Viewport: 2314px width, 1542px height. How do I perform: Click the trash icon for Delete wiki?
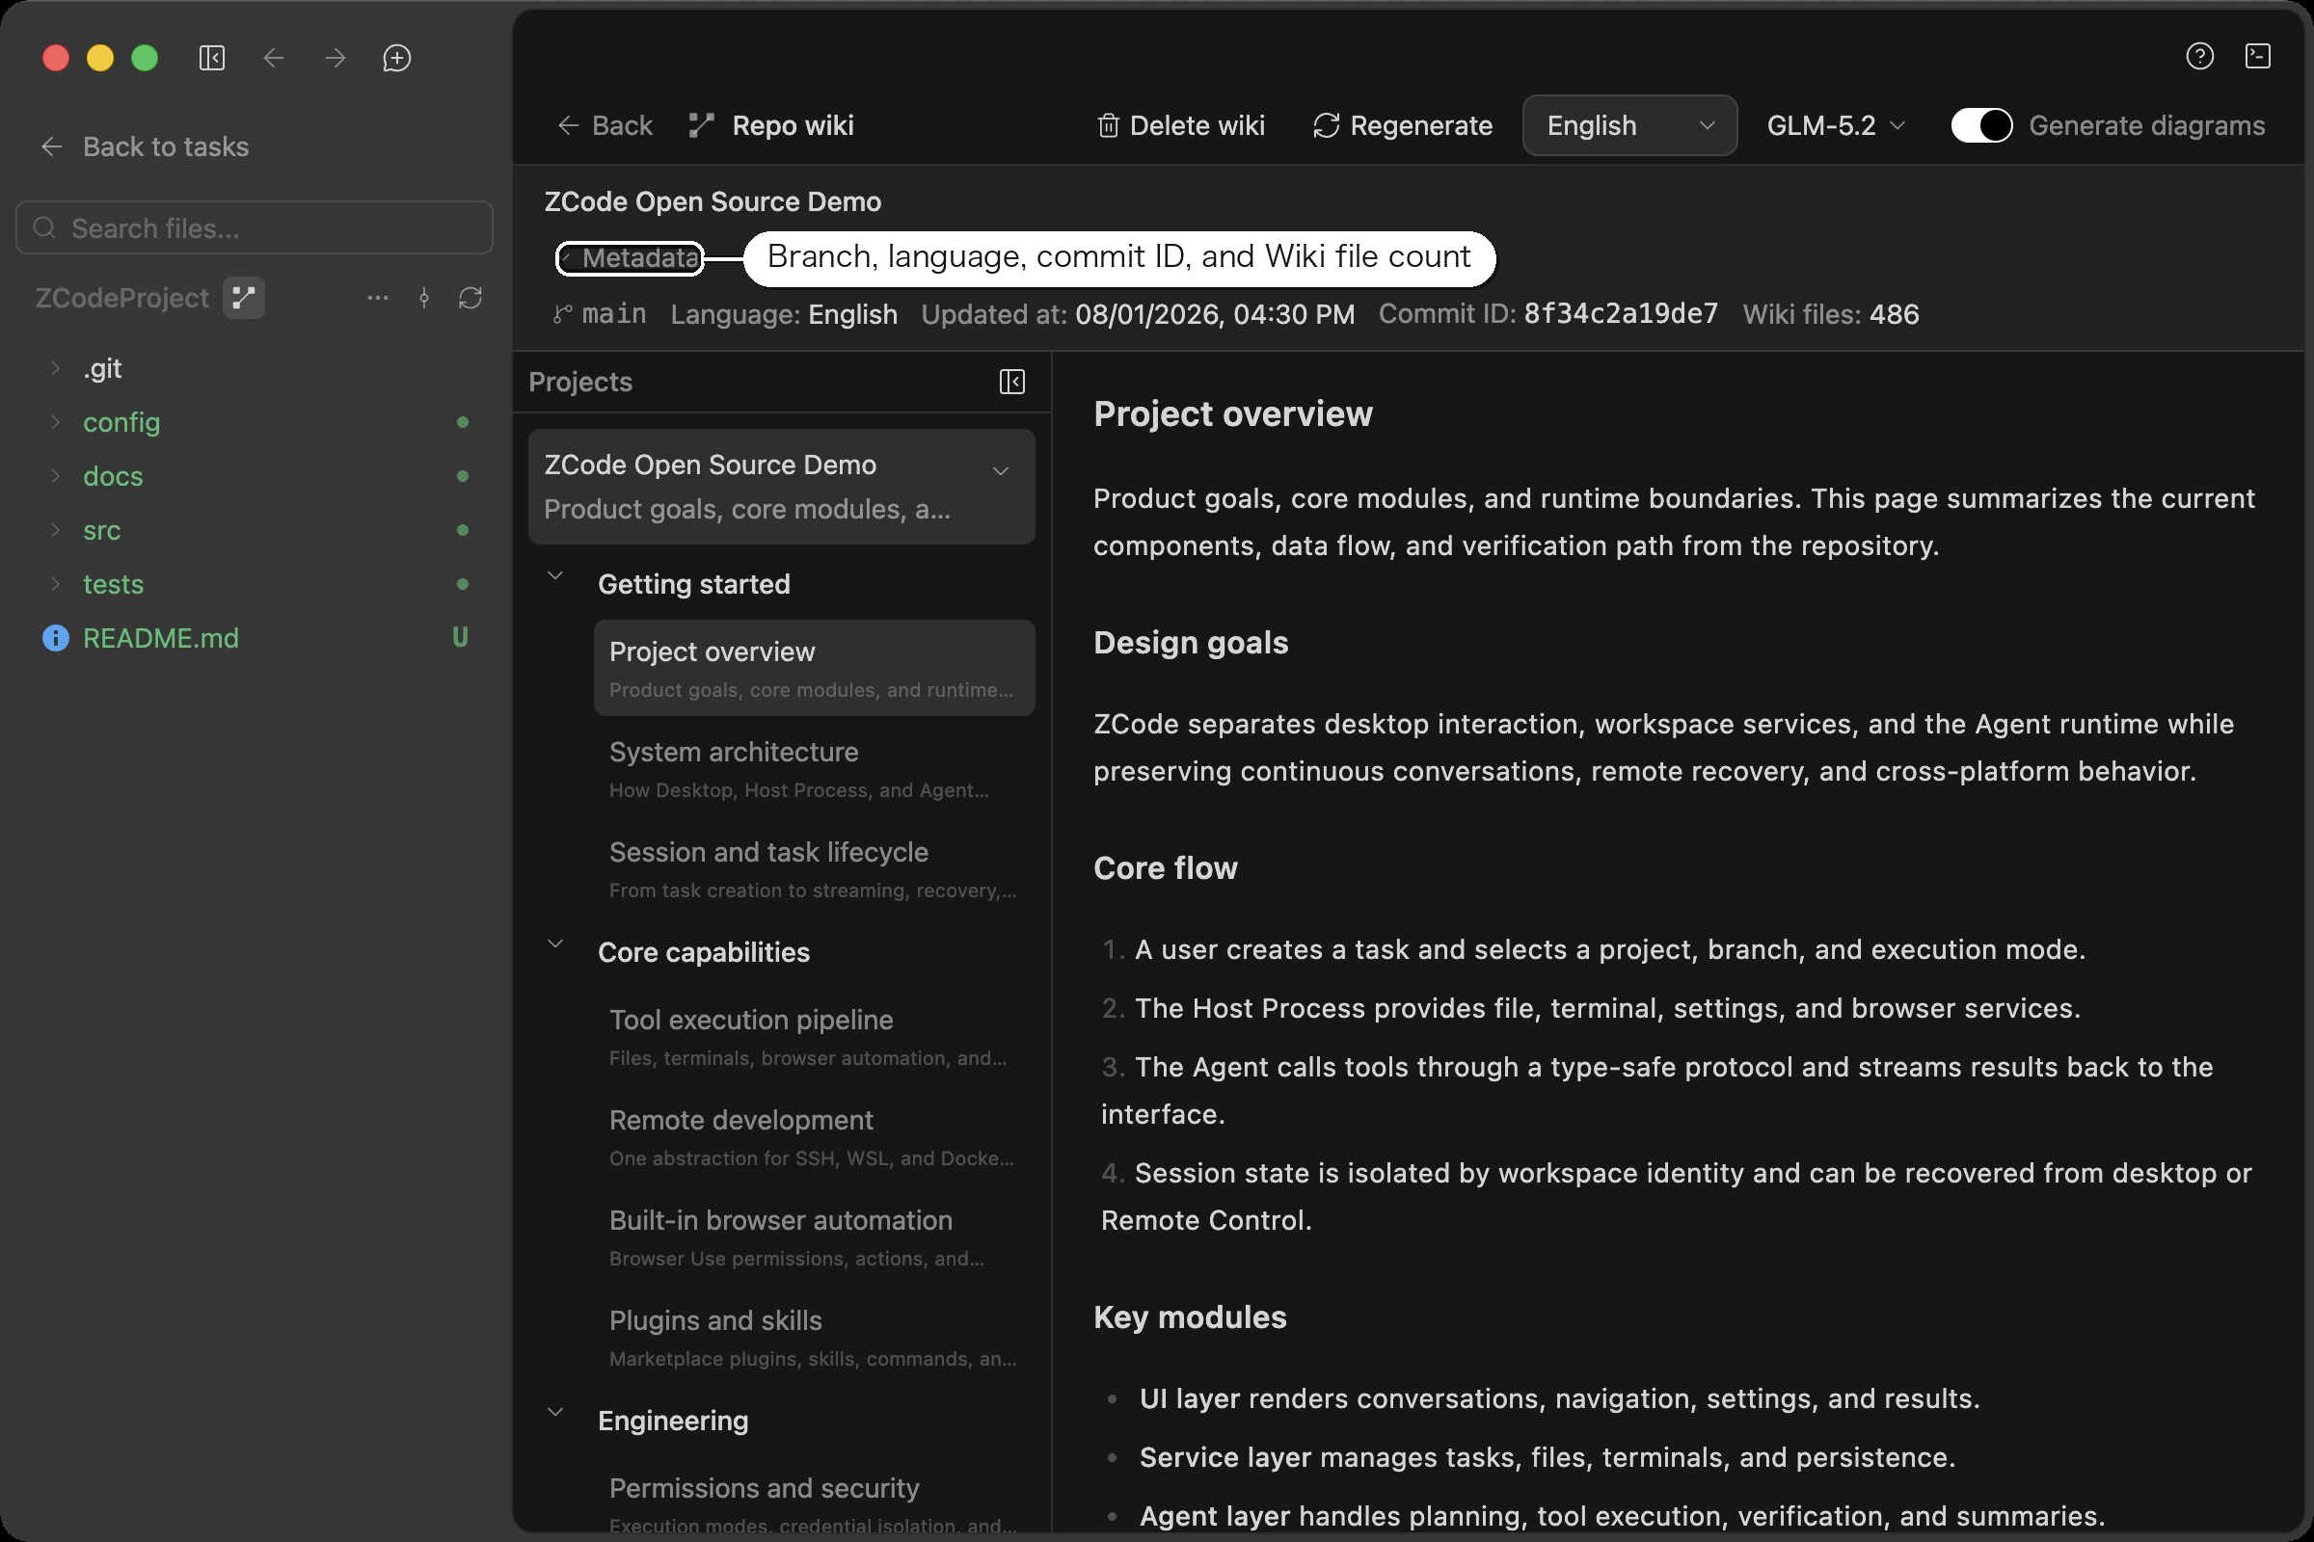pos(1108,126)
